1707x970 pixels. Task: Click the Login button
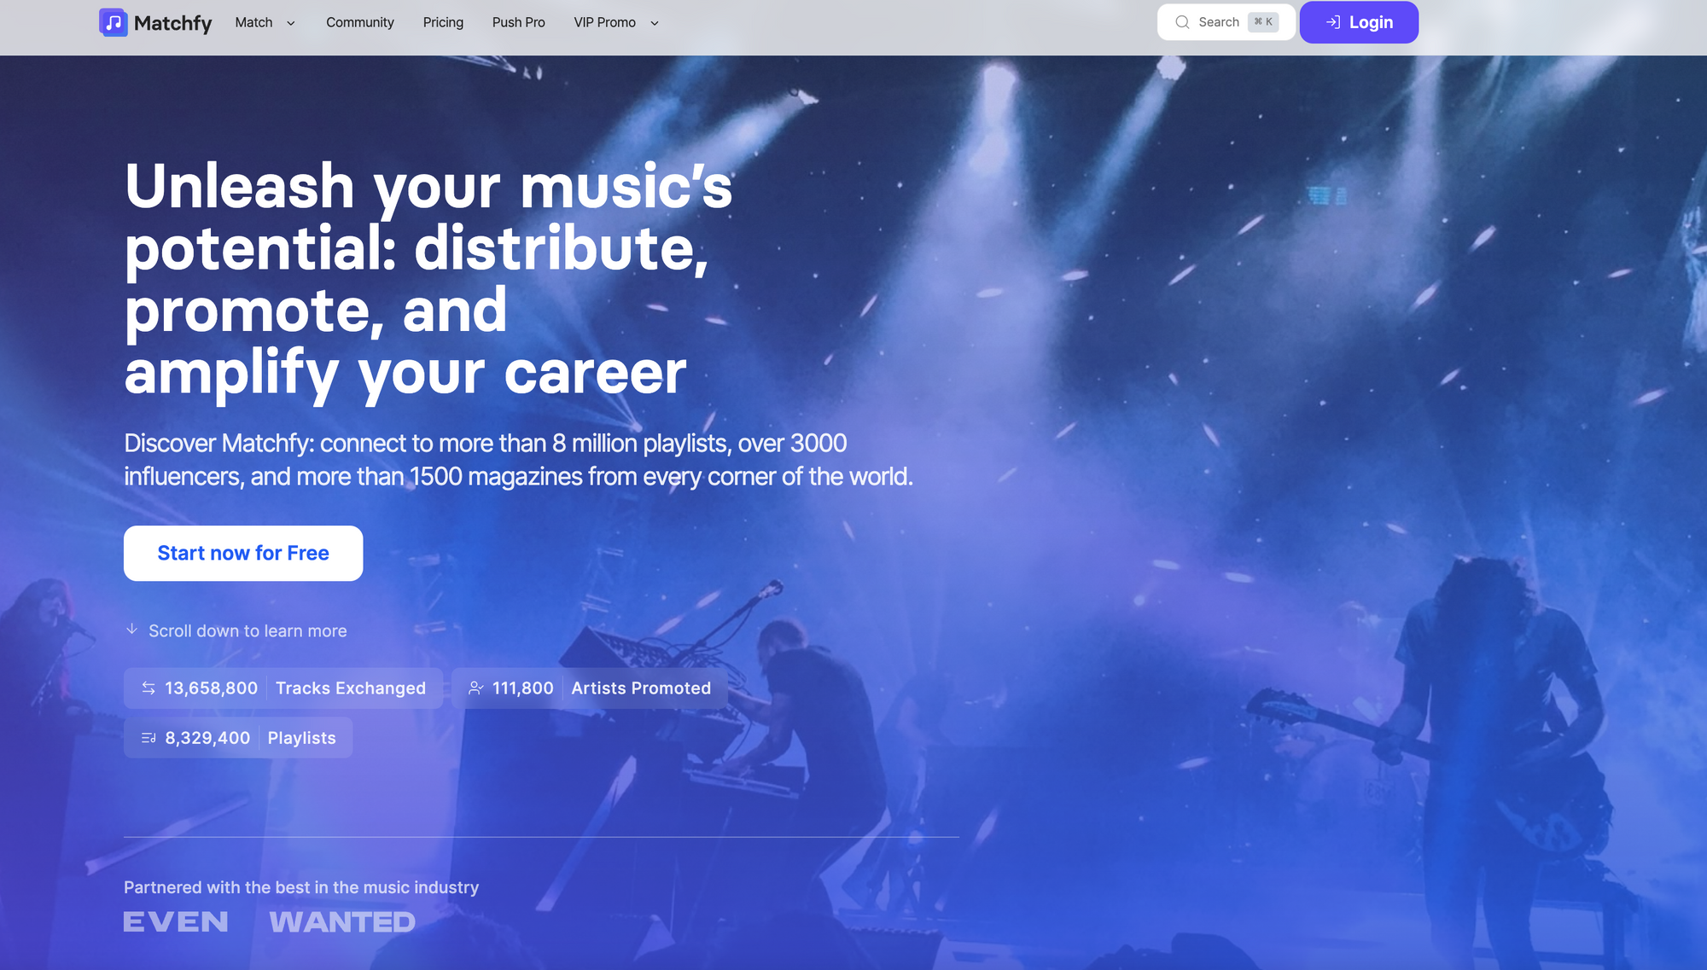[1359, 22]
